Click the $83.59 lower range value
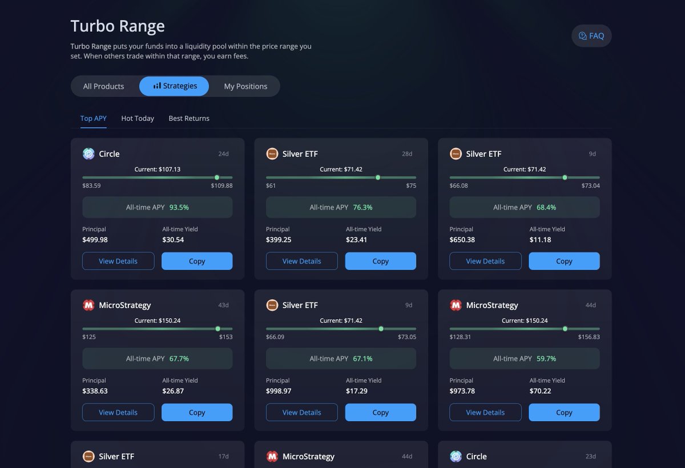 click(x=91, y=185)
